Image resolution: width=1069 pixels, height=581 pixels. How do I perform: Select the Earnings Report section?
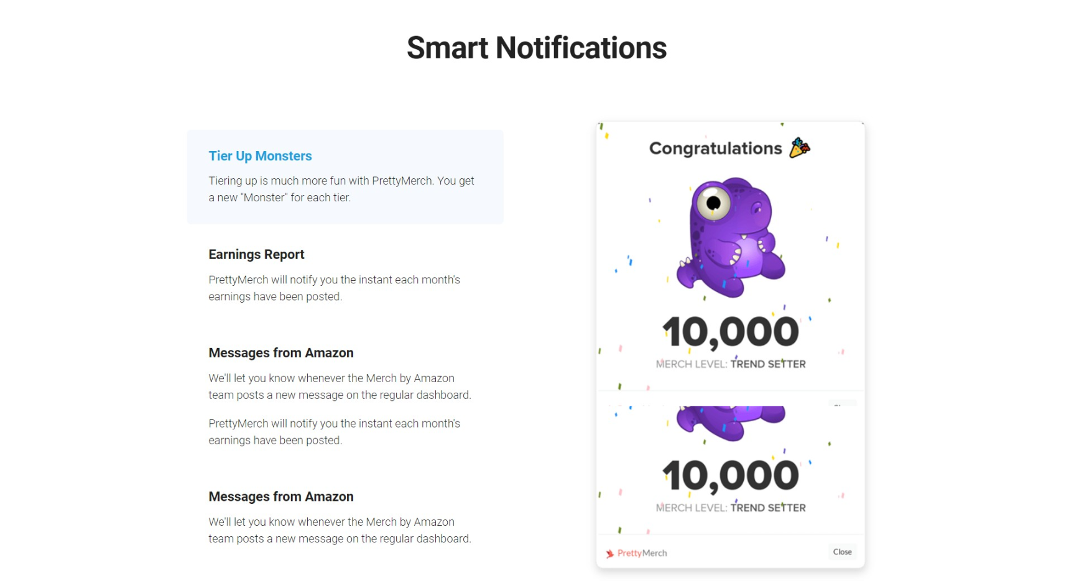pyautogui.click(x=345, y=275)
